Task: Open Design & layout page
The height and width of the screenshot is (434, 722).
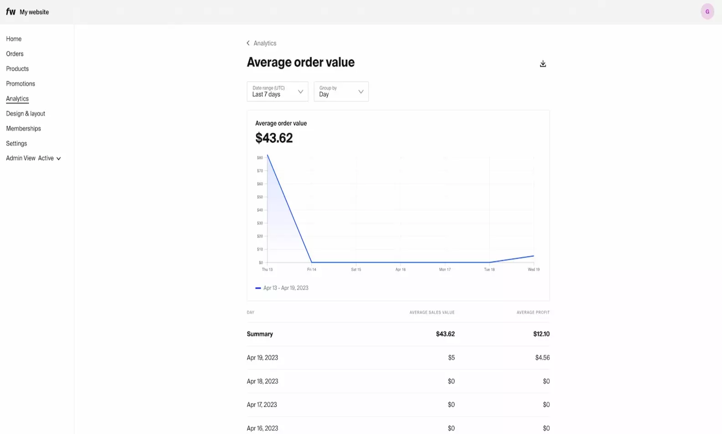Action: 26,114
